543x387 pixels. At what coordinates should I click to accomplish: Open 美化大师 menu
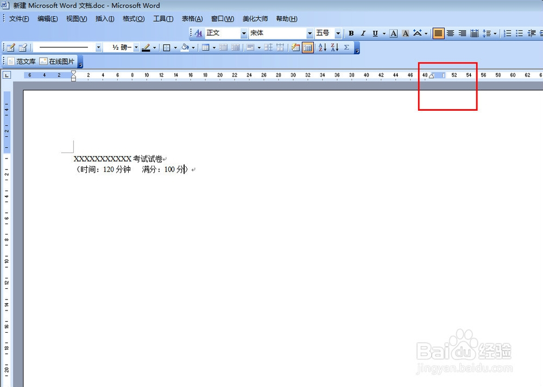pyautogui.click(x=255, y=18)
